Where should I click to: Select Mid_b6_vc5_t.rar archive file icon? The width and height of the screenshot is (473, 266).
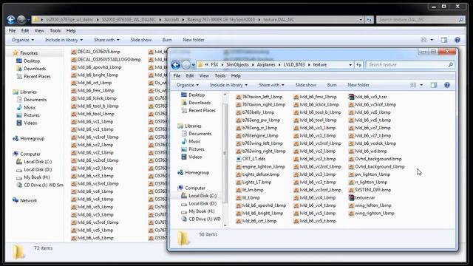pos(351,97)
